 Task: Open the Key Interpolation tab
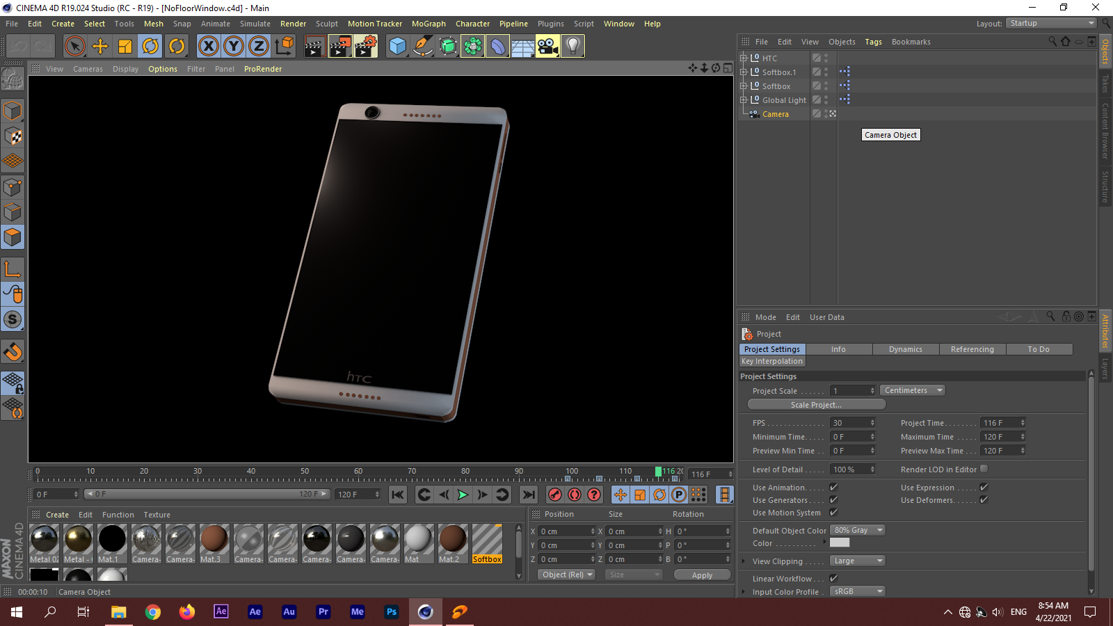point(771,361)
